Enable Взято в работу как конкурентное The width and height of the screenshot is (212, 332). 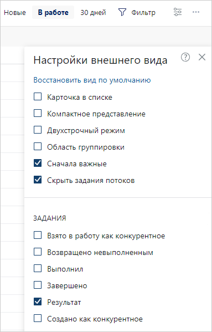[x=38, y=235]
